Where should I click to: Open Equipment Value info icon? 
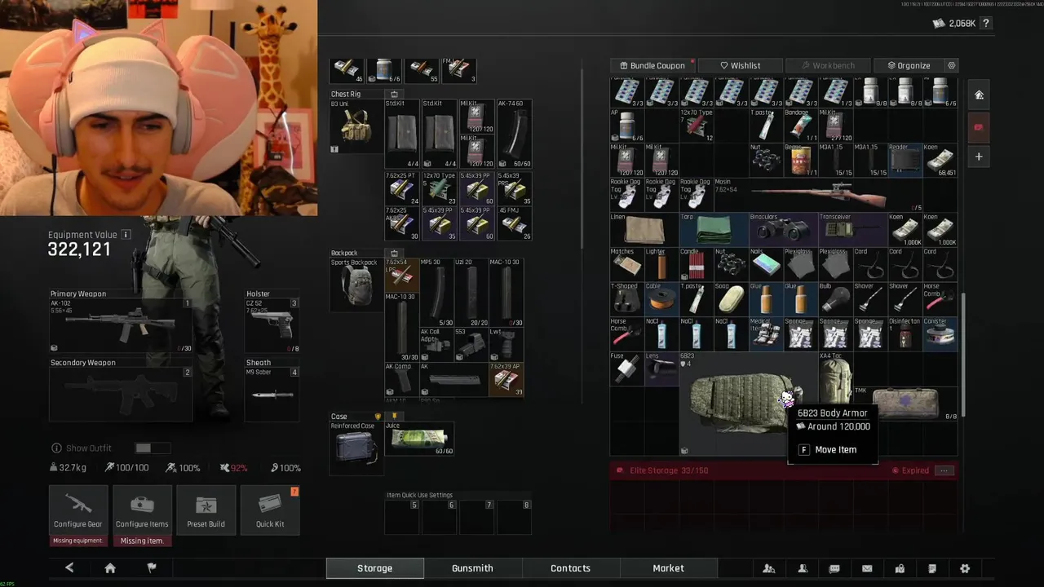126,235
